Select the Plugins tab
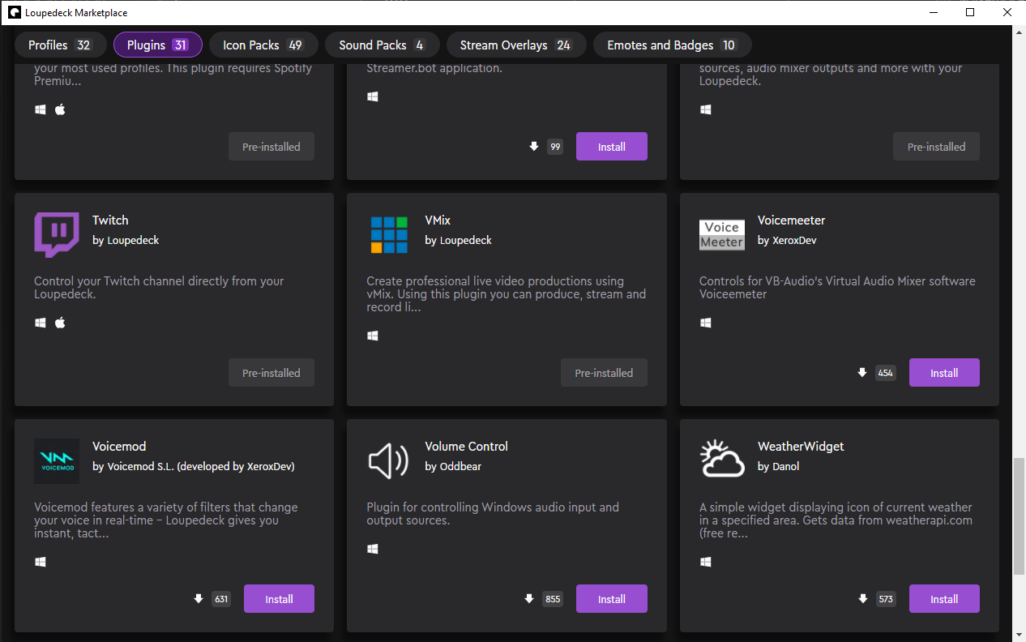The image size is (1026, 642). [158, 45]
